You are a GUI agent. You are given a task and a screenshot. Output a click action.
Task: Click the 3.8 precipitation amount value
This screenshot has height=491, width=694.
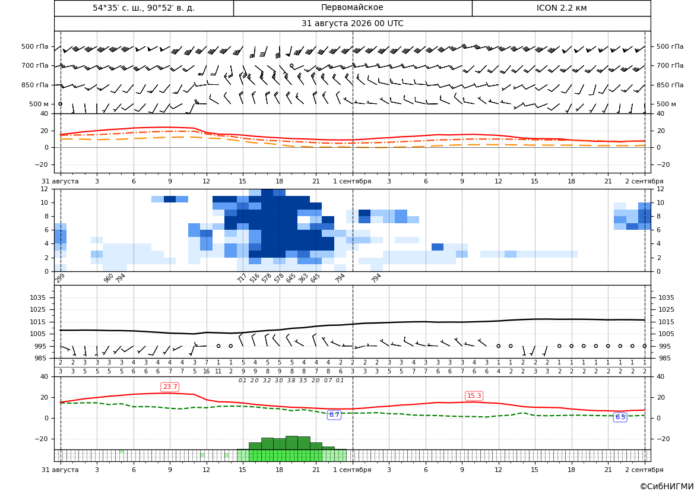(291, 381)
